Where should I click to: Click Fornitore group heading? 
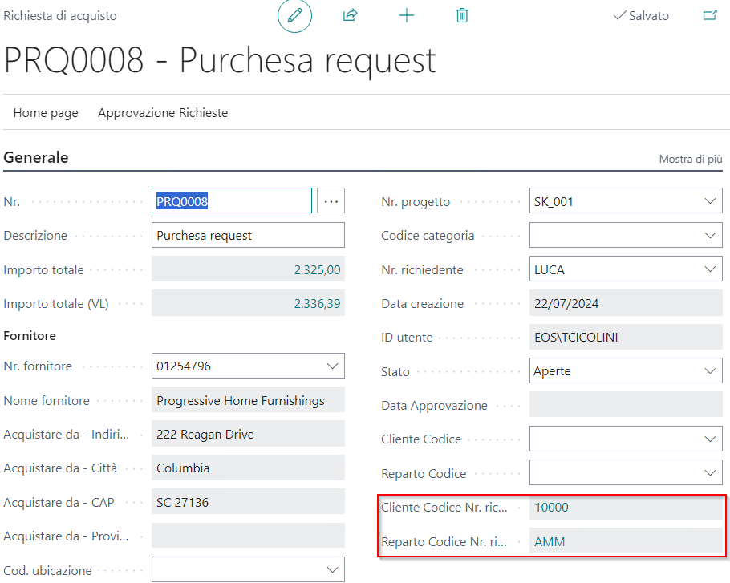tap(30, 335)
